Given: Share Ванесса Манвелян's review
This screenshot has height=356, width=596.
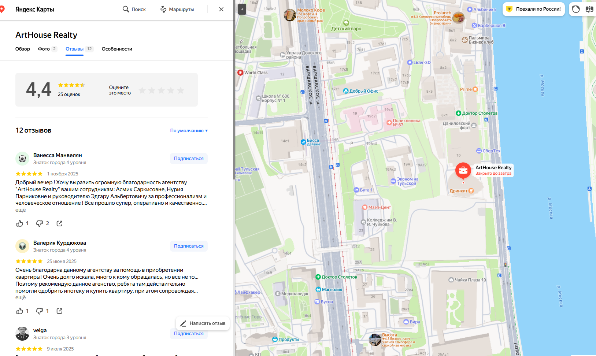Looking at the screenshot, I should (59, 223).
